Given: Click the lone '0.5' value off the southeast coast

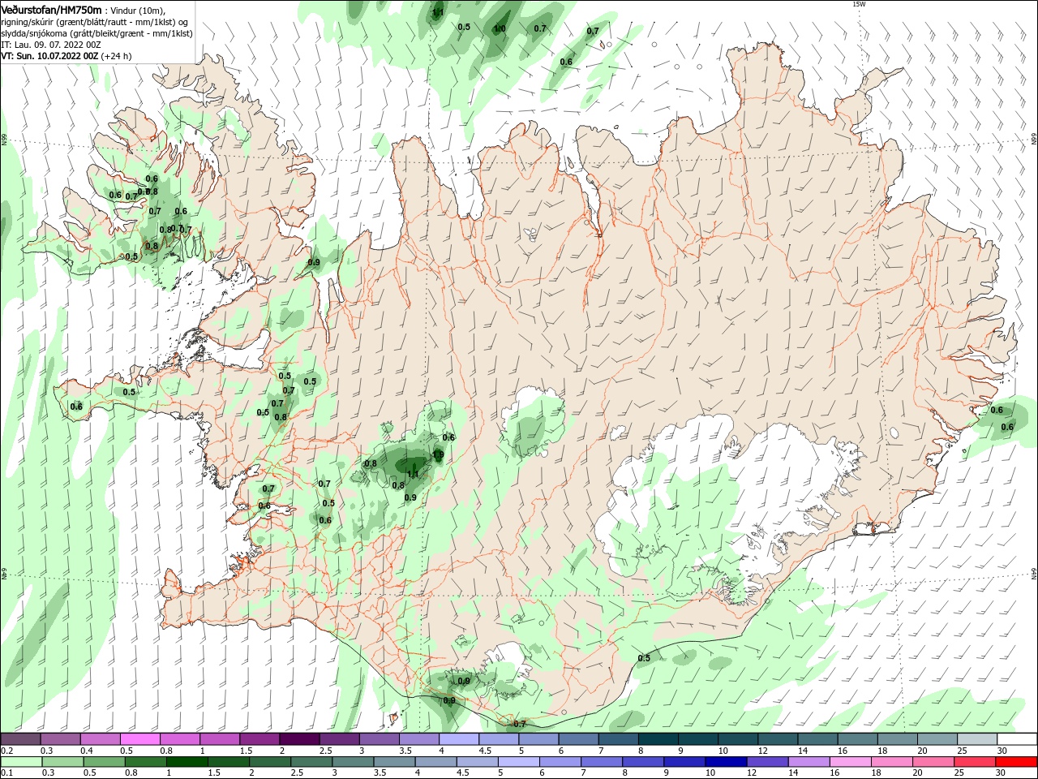Looking at the screenshot, I should 644,658.
